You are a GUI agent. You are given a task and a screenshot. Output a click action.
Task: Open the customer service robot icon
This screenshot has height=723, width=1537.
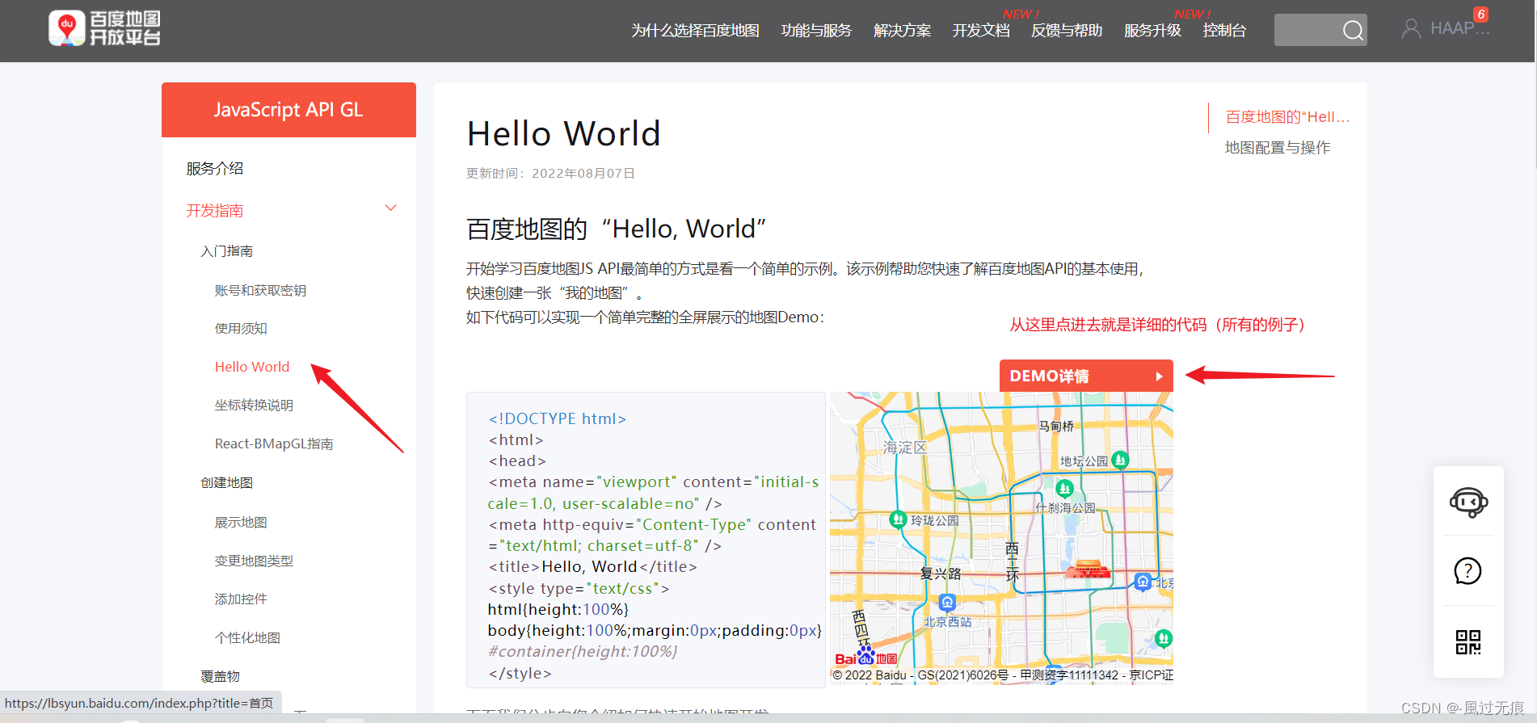[1468, 502]
